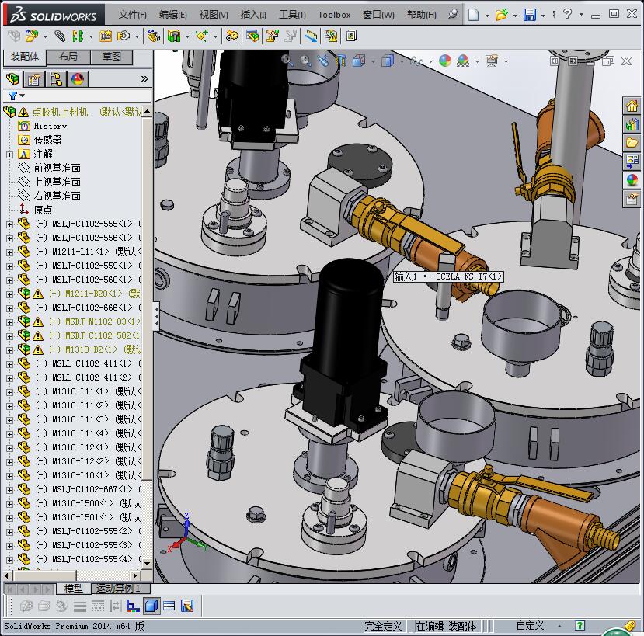Open the View Palette pane icon
Viewport: 644px width, 636px height.
click(632, 162)
